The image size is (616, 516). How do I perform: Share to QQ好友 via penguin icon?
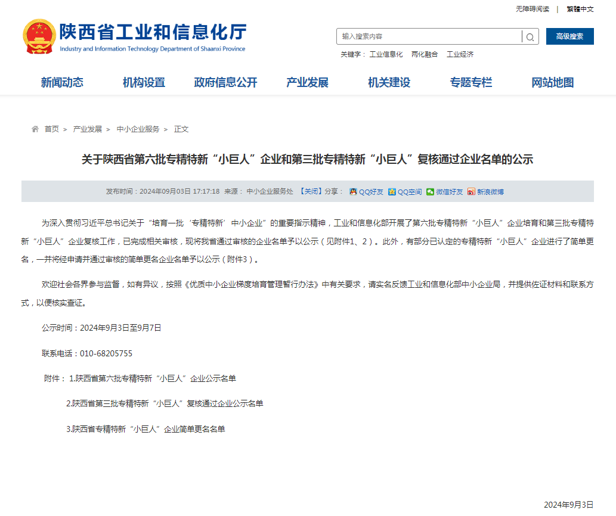coord(353,192)
